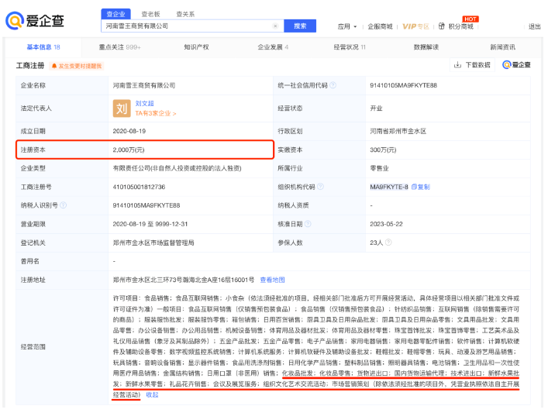Image resolution: width=548 pixels, height=413 pixels.
Task: Click the 410105001812736 registration number
Action: click(x=139, y=187)
